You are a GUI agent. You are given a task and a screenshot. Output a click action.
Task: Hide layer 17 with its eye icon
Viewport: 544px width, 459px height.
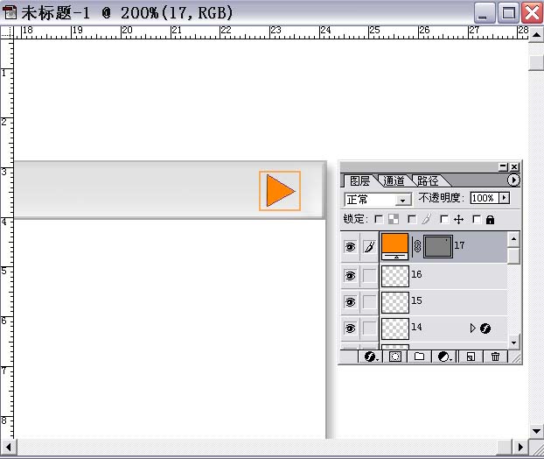pyautogui.click(x=350, y=247)
